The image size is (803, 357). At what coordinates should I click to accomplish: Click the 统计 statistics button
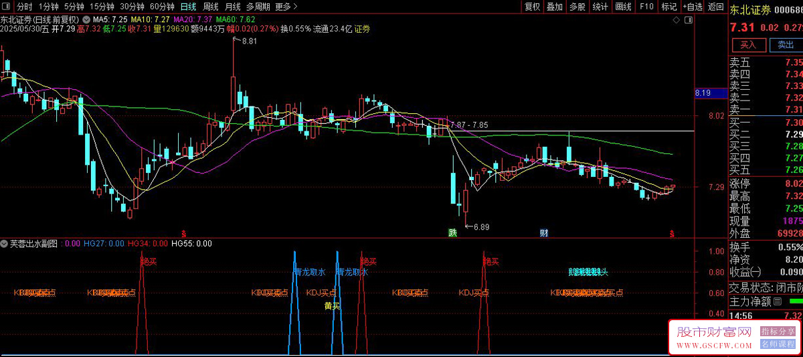tap(600, 7)
